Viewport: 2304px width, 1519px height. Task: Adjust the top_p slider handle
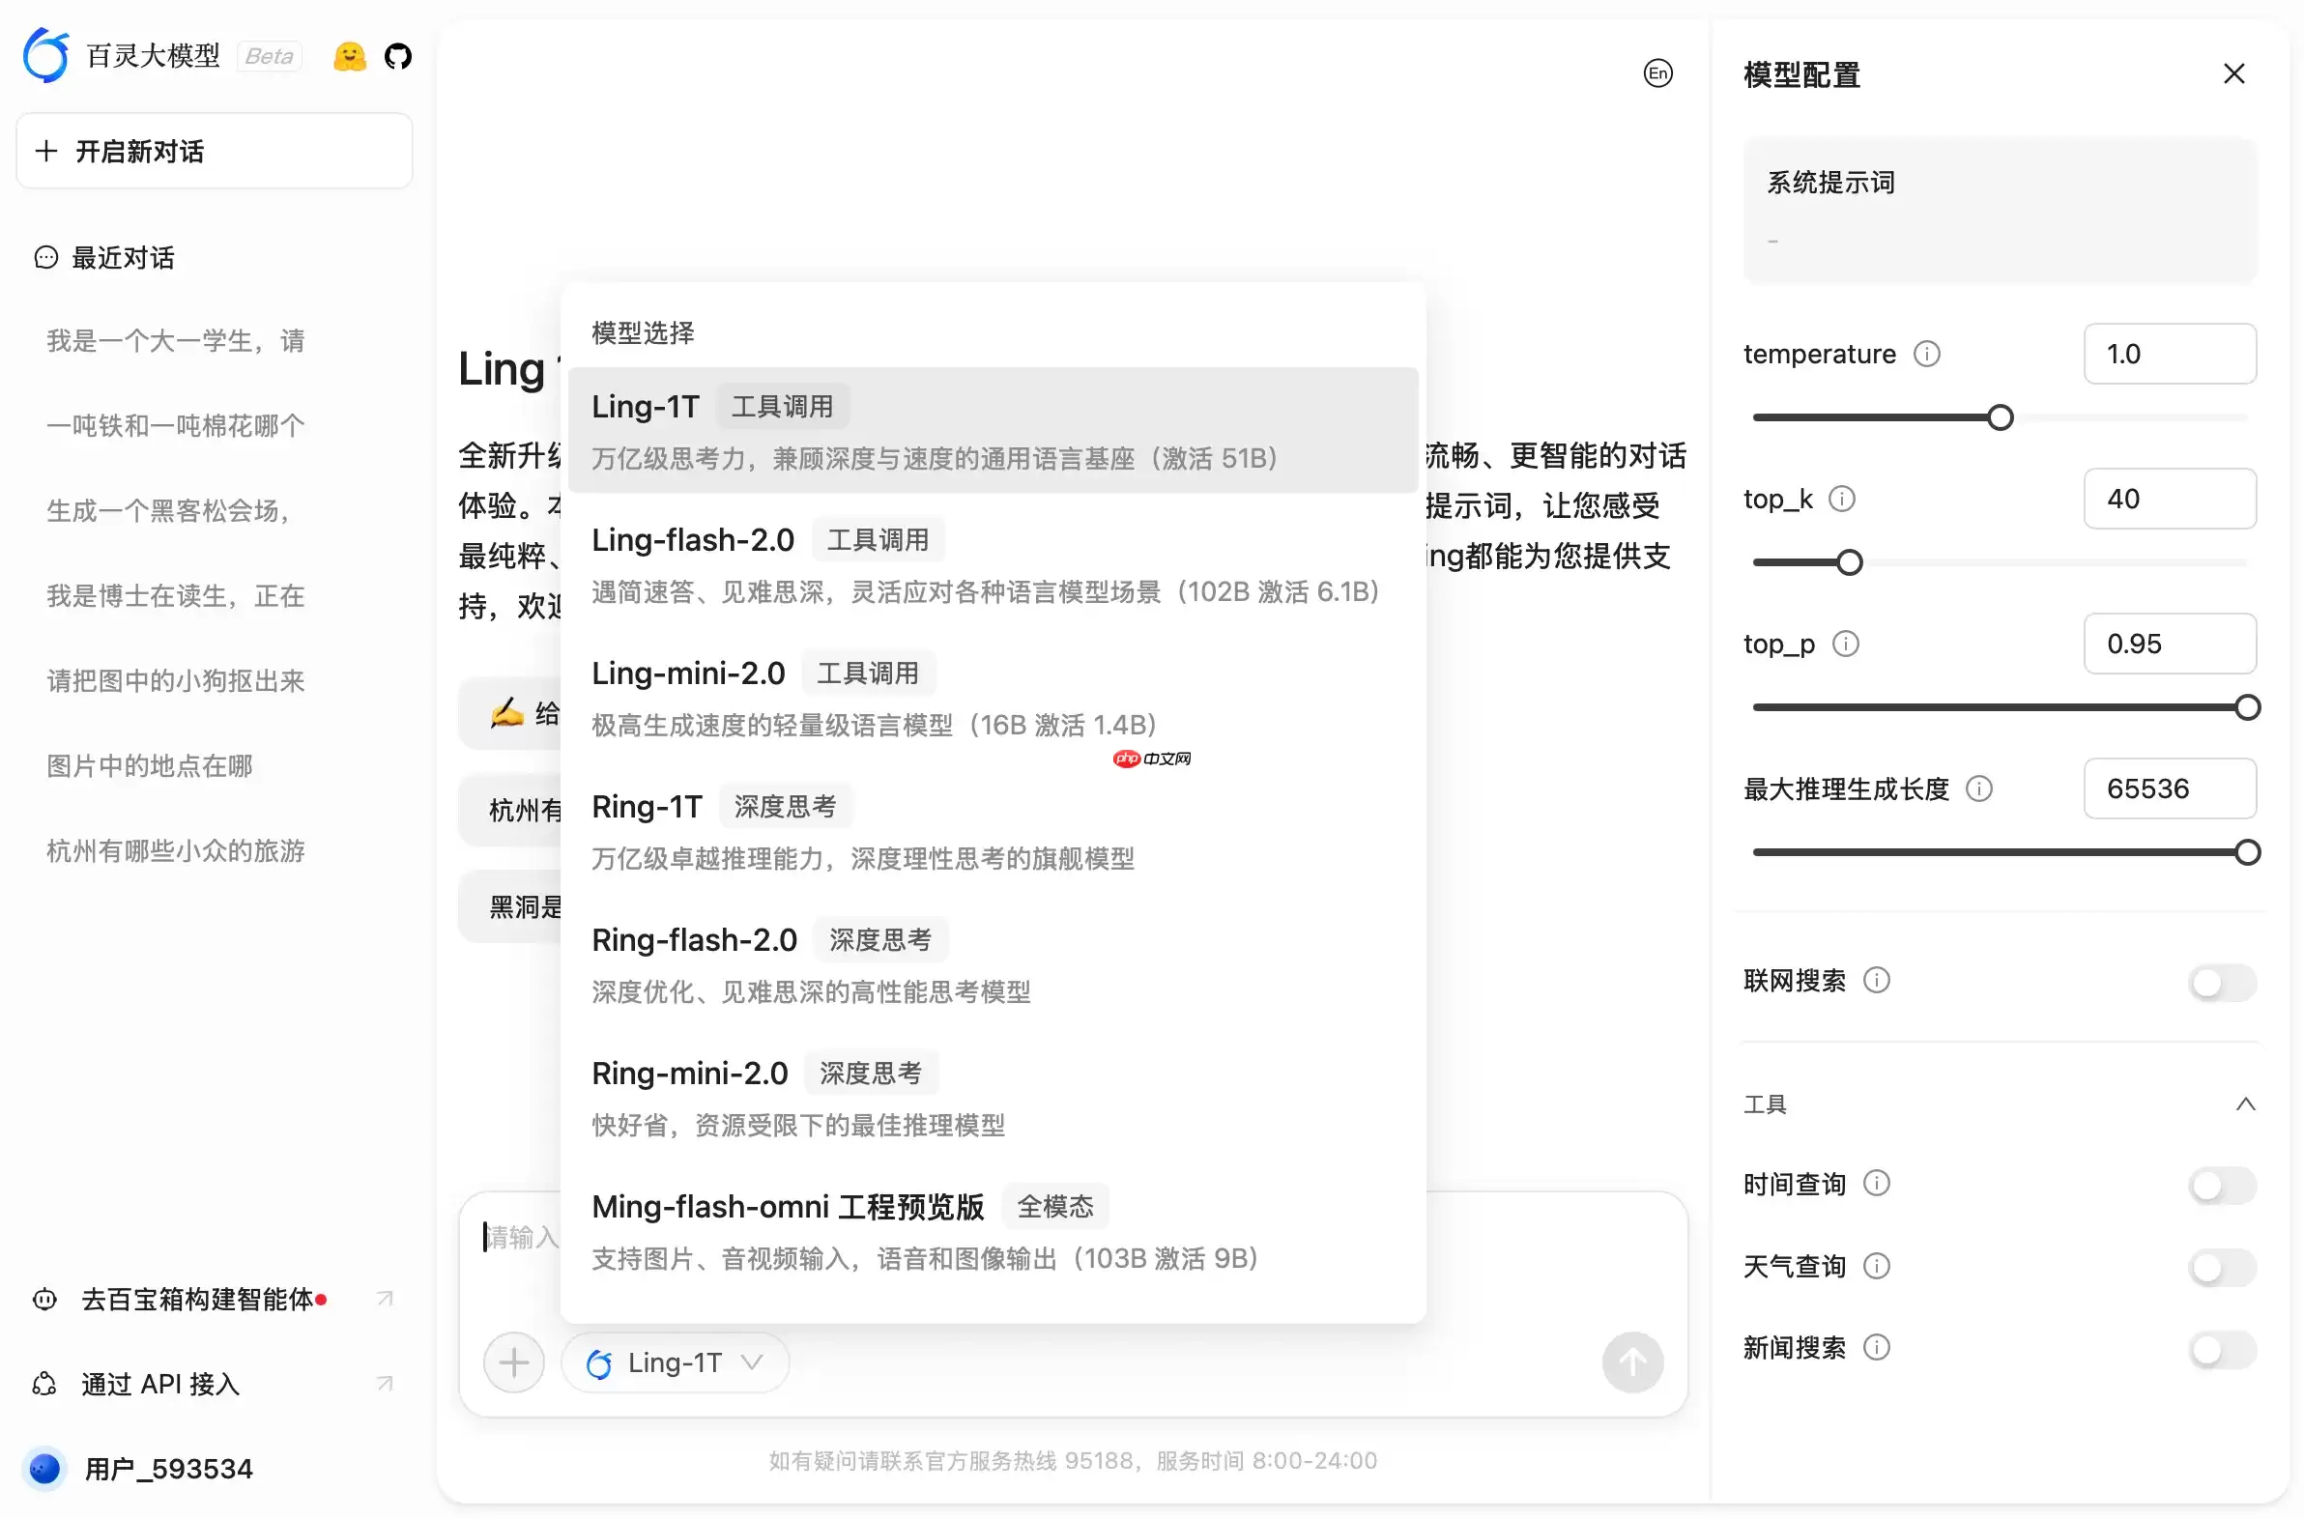2246,706
